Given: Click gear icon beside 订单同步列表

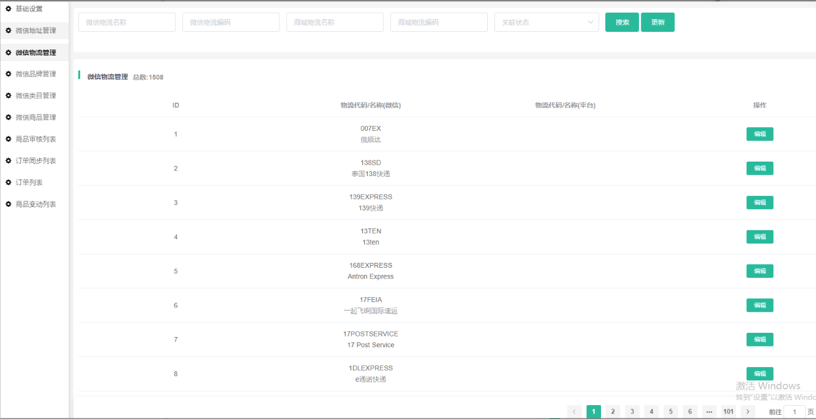Looking at the screenshot, I should (8, 160).
